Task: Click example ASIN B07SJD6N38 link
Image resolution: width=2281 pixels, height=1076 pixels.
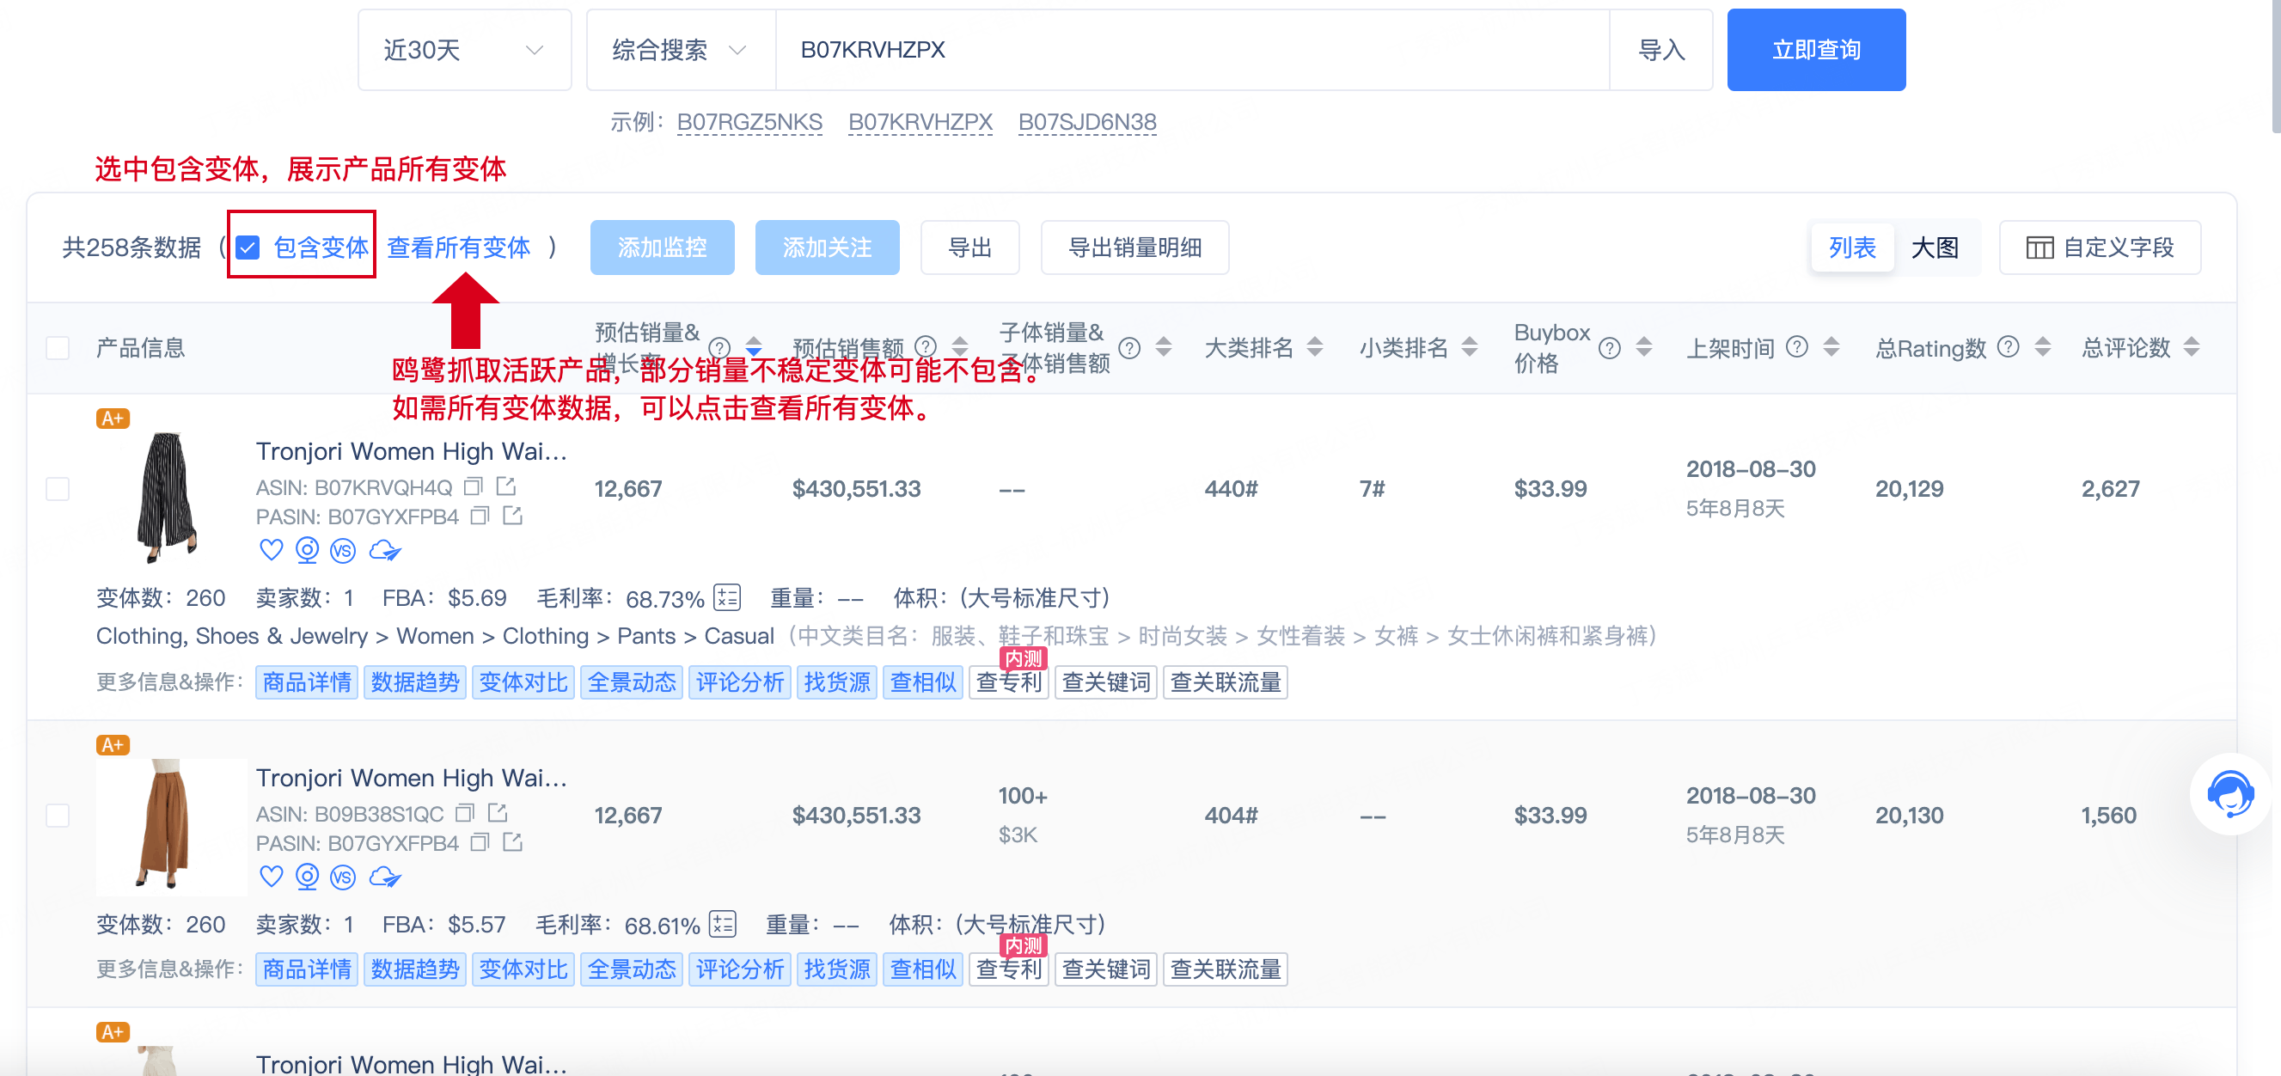Action: [1087, 122]
